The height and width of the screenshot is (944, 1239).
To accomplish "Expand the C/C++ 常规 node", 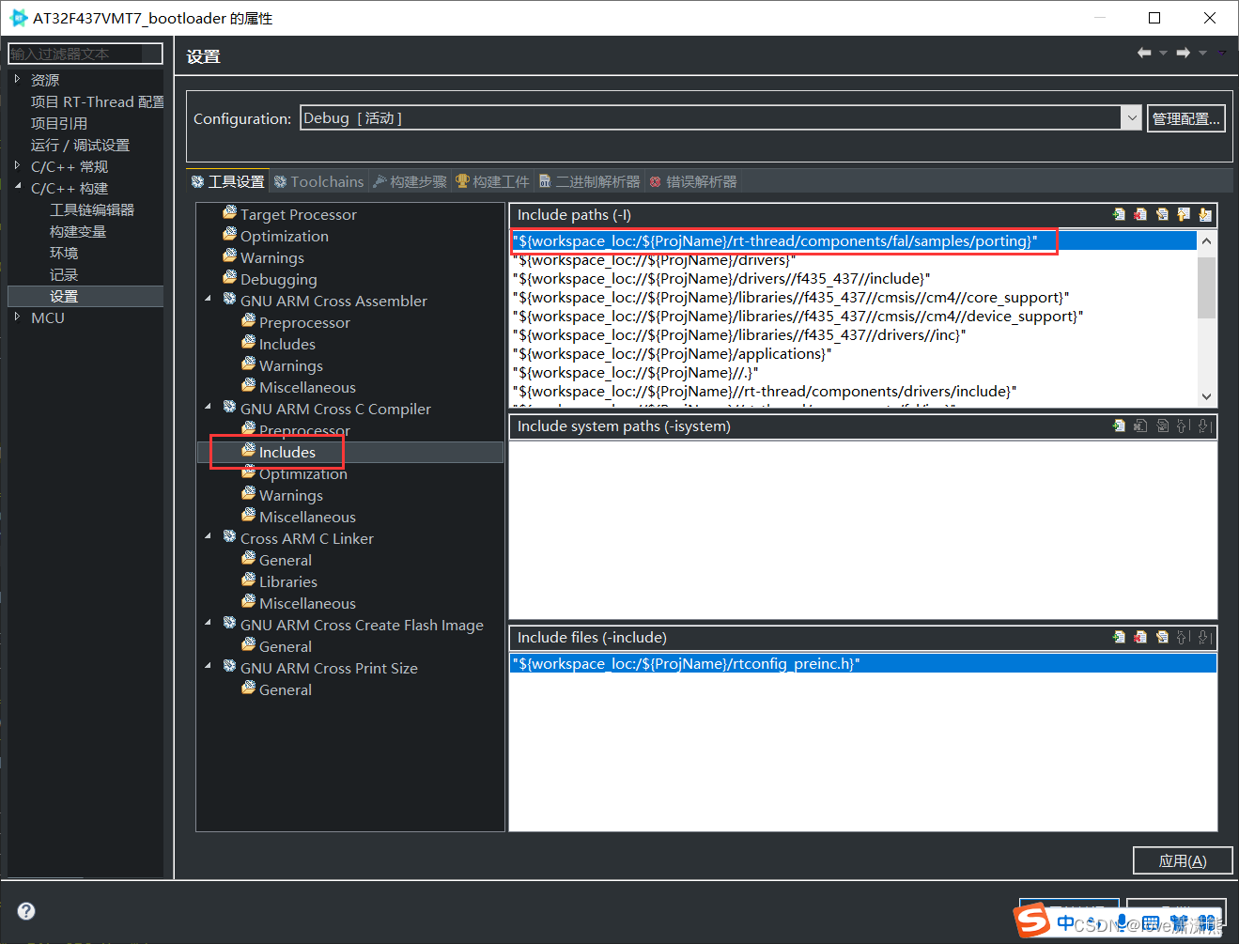I will pos(17,166).
